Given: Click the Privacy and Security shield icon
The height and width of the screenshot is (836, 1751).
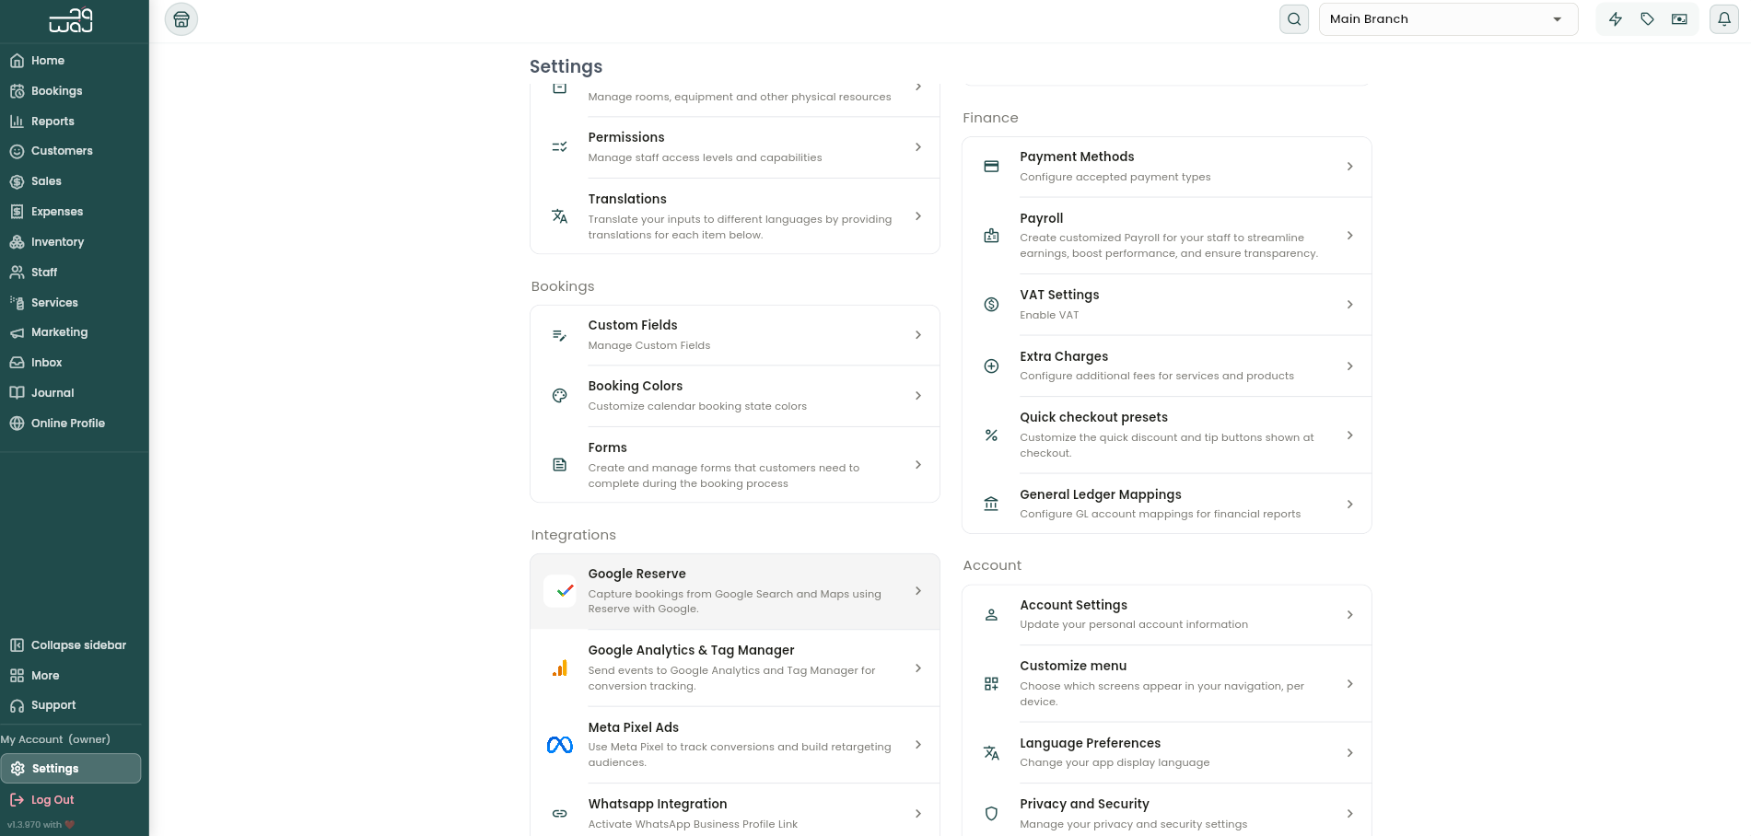Looking at the screenshot, I should 991,814.
